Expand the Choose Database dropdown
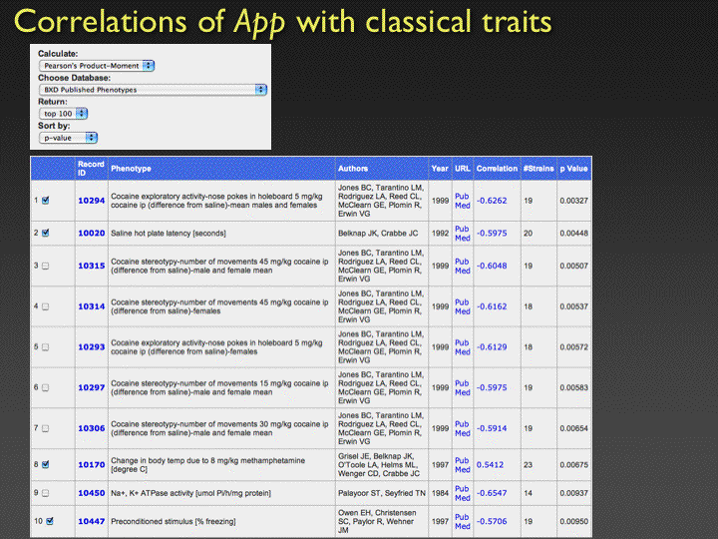The height and width of the screenshot is (539, 718). (153, 90)
